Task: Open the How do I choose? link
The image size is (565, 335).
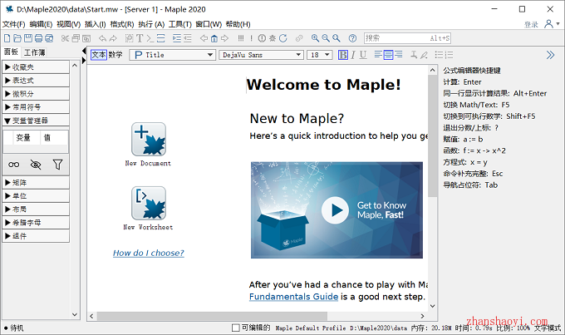Action: pos(149,254)
